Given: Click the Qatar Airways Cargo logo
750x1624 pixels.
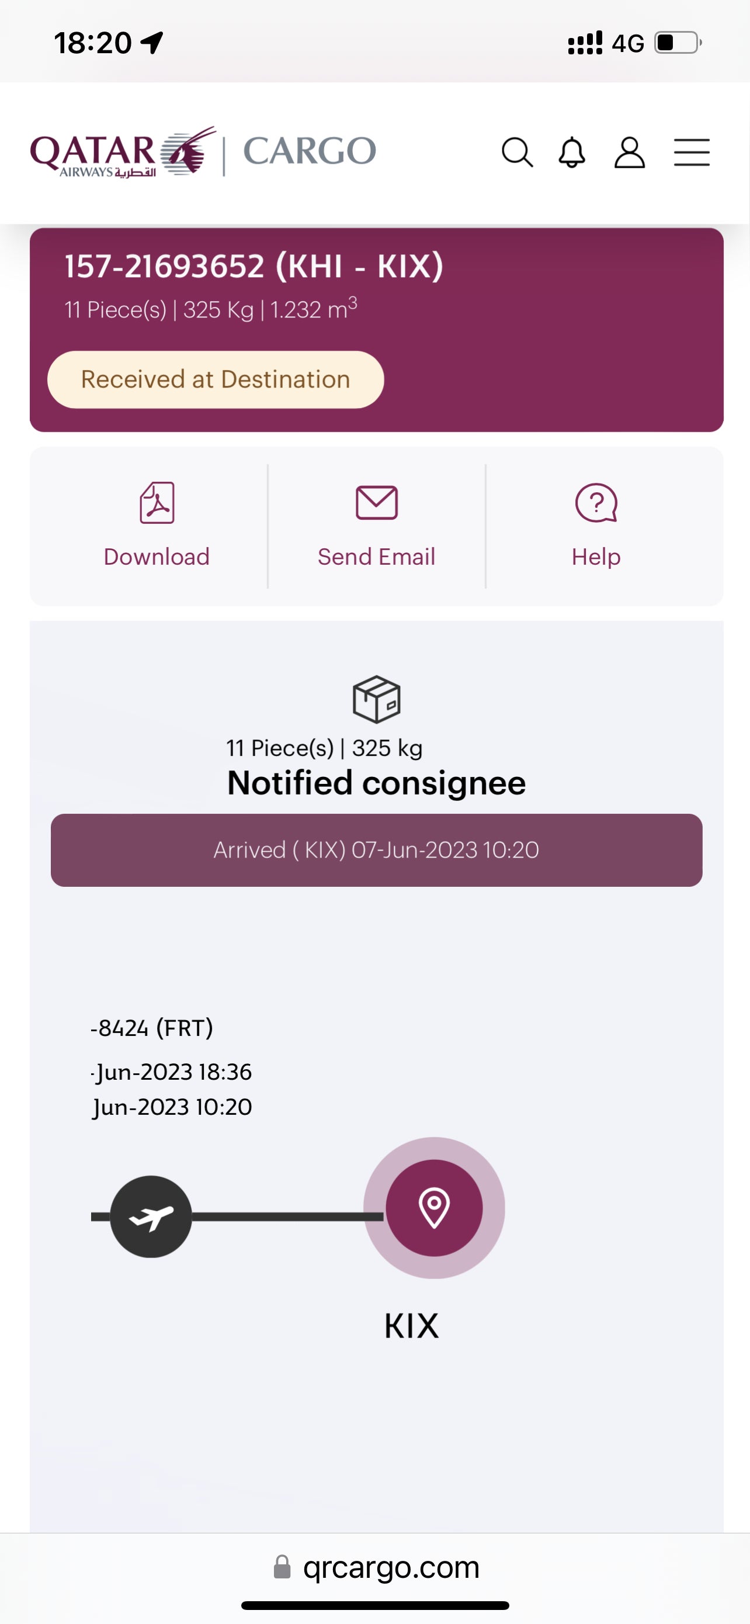Looking at the screenshot, I should (203, 152).
